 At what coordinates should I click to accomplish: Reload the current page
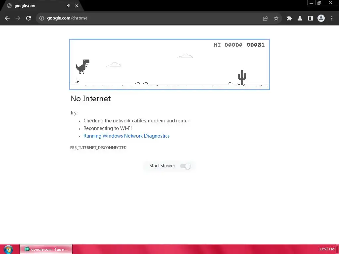[28, 18]
